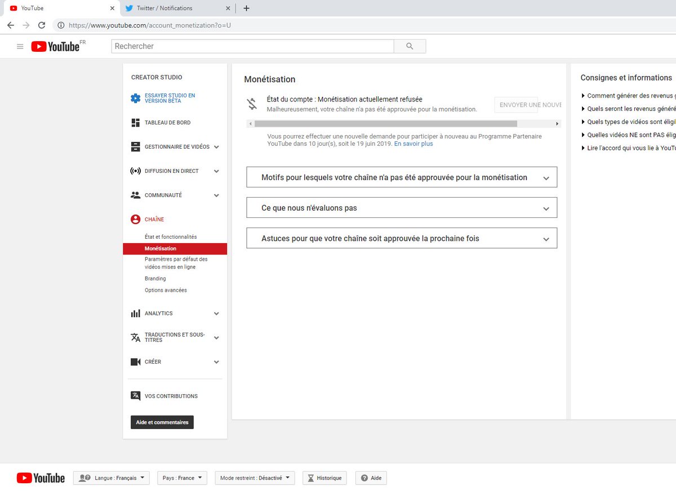Click the YouTube logo in footer
The width and height of the screenshot is (676, 491).
(41, 478)
